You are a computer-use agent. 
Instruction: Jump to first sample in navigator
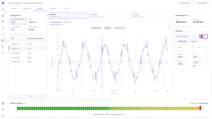point(11,111)
